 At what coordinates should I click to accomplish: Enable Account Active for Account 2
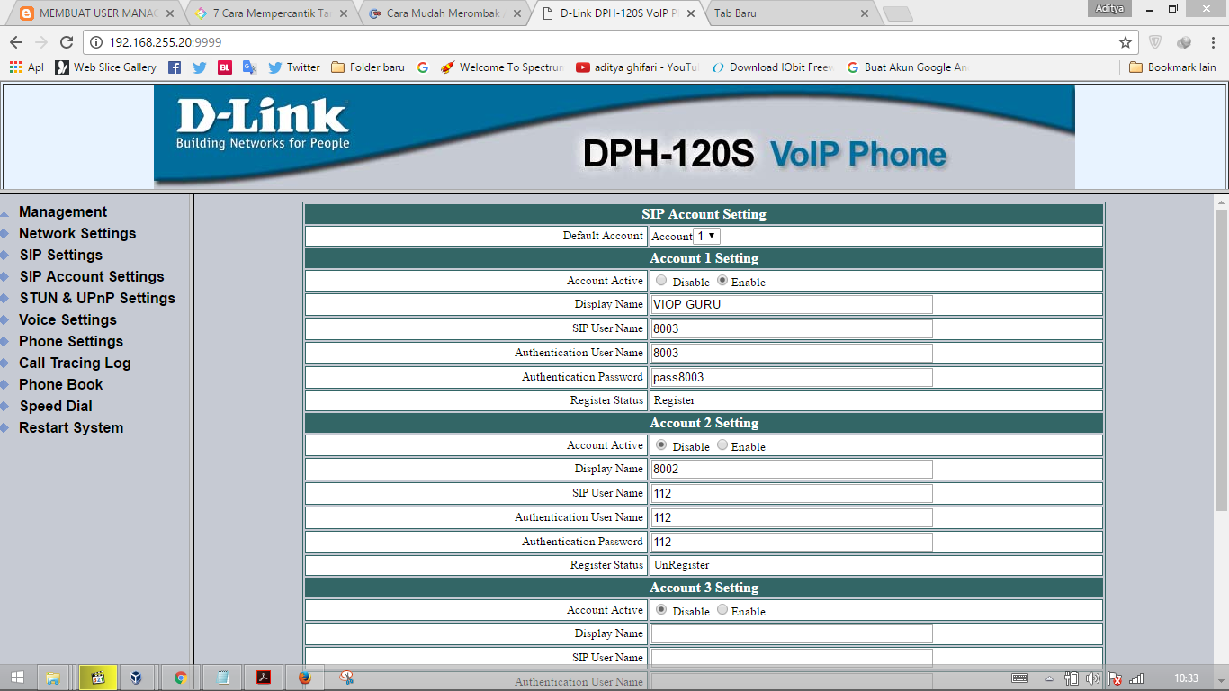(x=720, y=445)
